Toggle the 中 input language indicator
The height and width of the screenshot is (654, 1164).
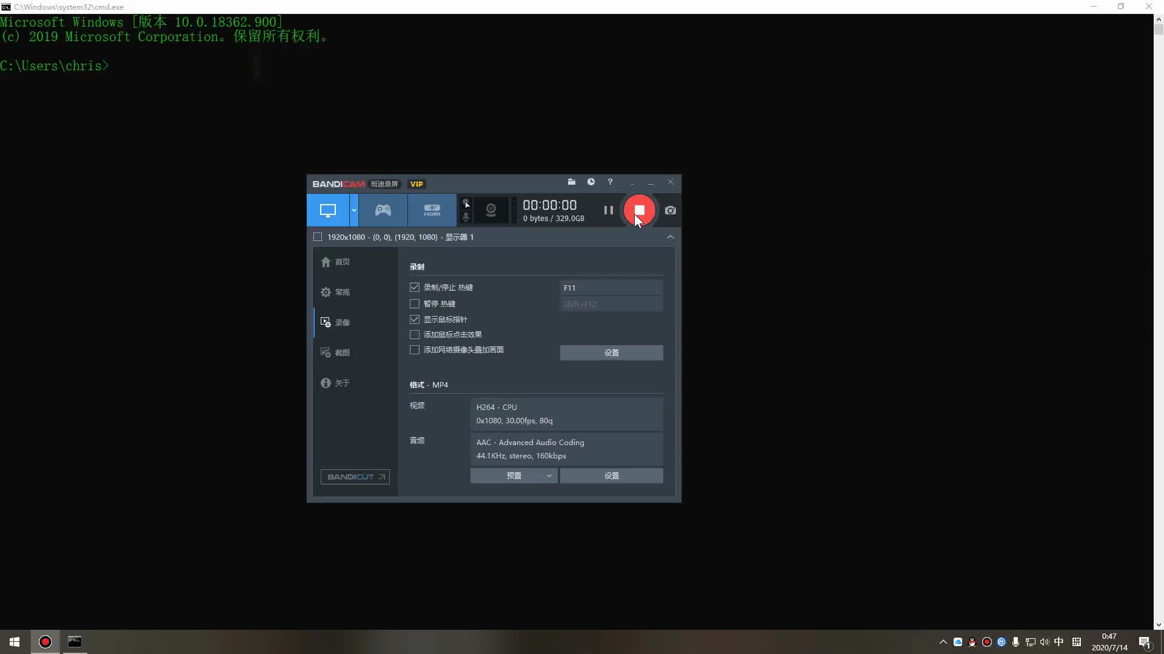coord(1059,642)
